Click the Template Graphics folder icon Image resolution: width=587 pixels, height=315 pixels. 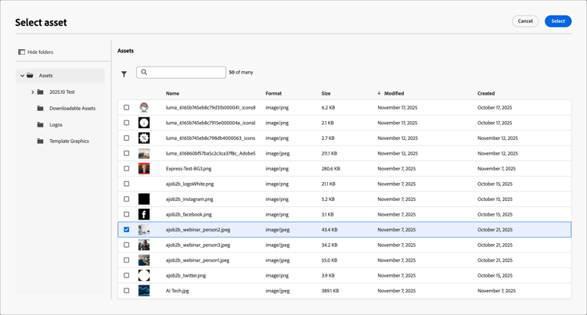point(41,141)
